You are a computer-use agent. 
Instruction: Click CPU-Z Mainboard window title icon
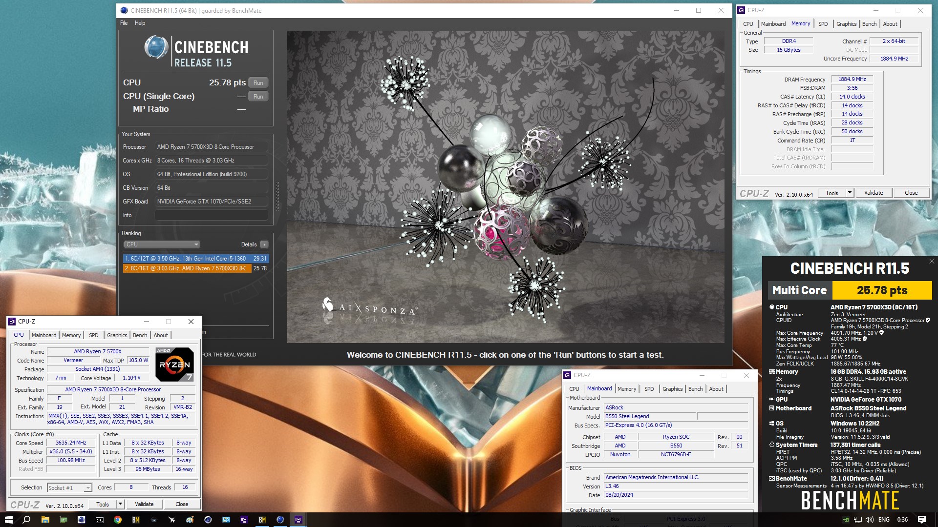coord(567,375)
